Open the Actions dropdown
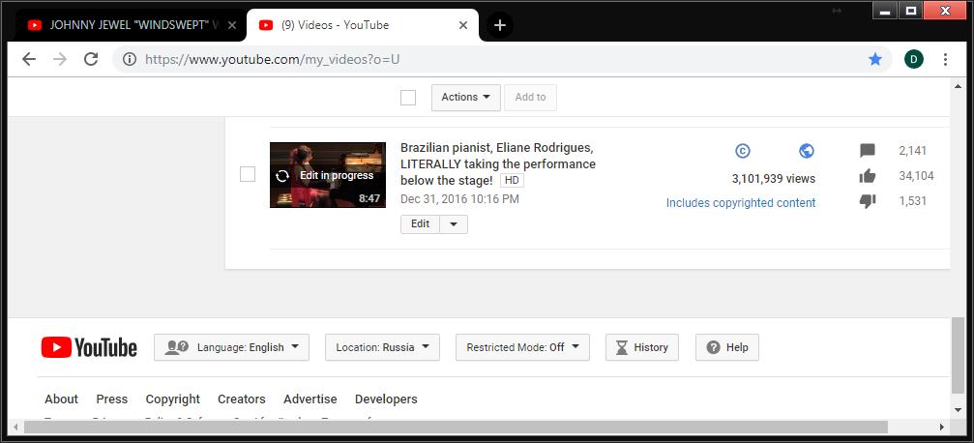 coord(466,98)
